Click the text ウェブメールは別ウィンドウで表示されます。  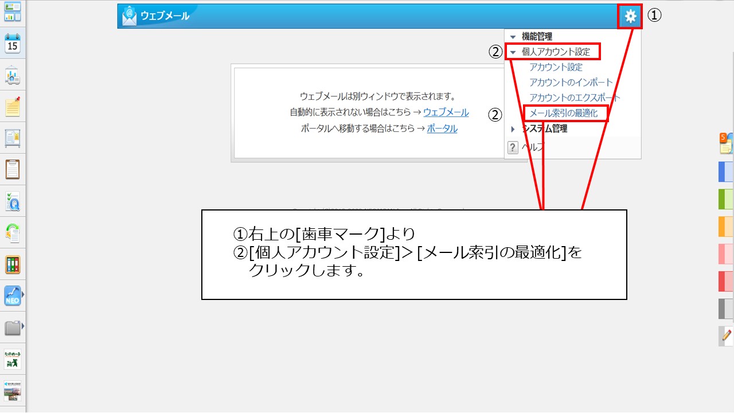(x=378, y=96)
